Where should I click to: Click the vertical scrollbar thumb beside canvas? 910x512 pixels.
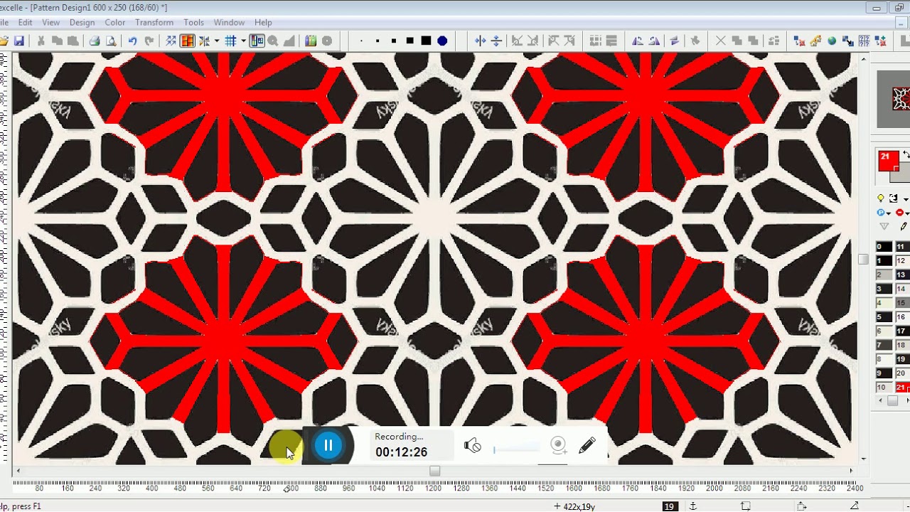pos(863,260)
